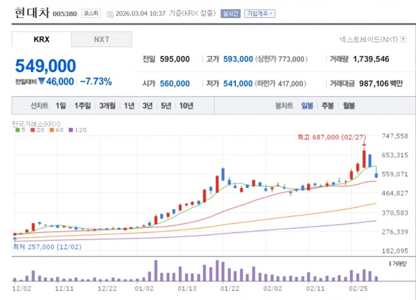Click the red arrow at the 최고 687,000 marker
Viewport: 416px width, 300px height.
(364, 144)
